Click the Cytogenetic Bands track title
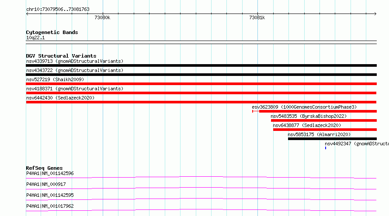Viewport: 389px width, 216px height. tap(52, 32)
